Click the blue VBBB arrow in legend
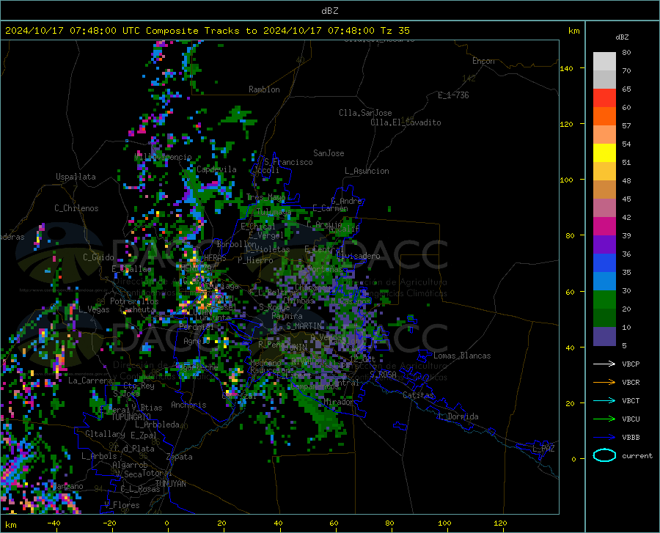 604,438
